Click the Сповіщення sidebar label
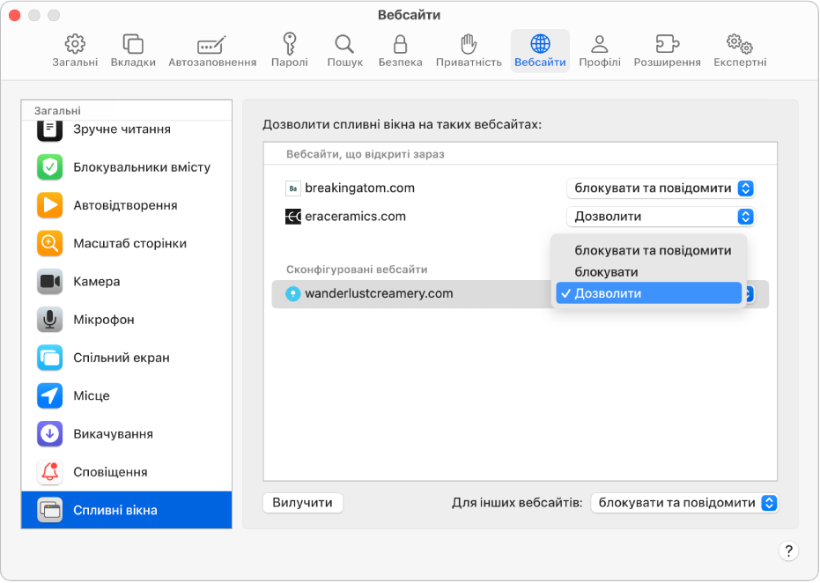Viewport: 820px width, 583px height. 110,472
